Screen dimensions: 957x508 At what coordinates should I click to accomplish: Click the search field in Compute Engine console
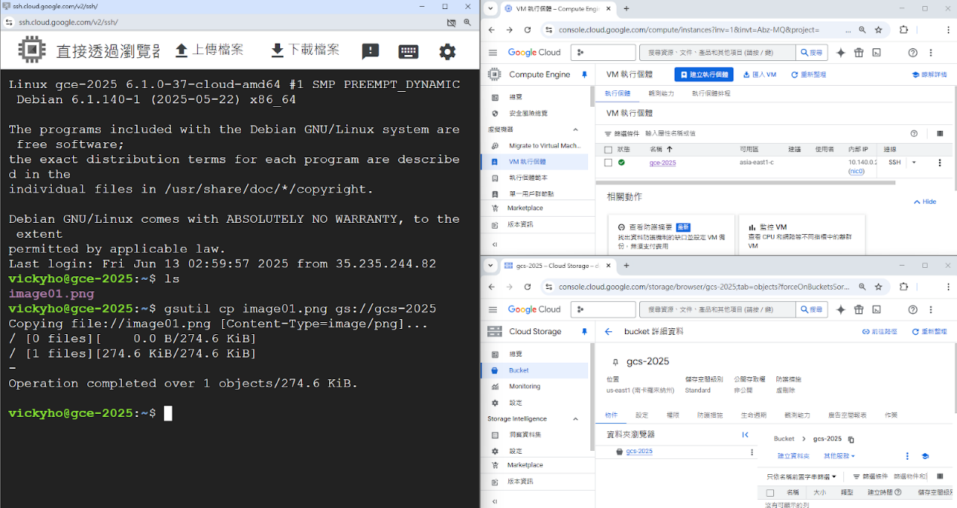[x=716, y=53]
